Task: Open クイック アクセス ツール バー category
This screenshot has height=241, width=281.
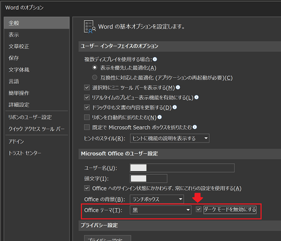Action: [x=37, y=129]
